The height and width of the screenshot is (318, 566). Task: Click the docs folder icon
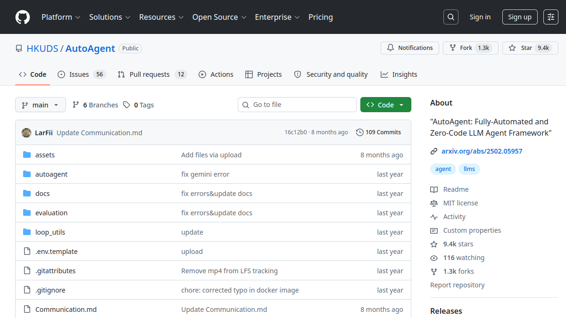[x=27, y=194]
